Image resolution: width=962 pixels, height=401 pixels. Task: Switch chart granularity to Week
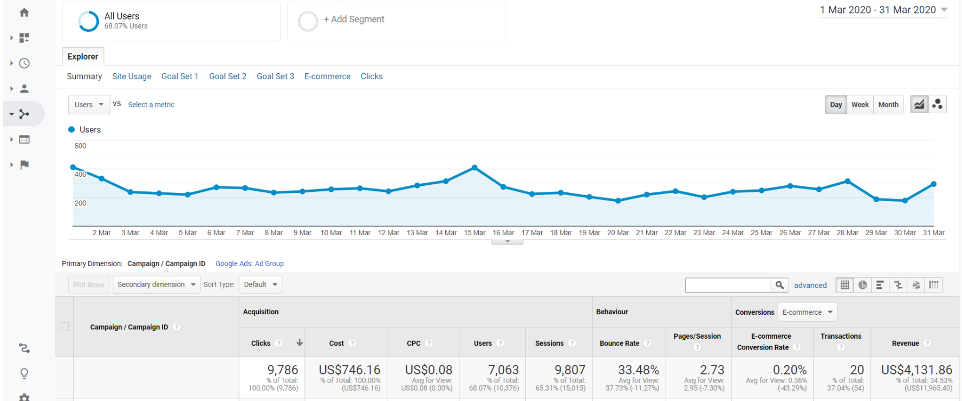[x=860, y=105]
